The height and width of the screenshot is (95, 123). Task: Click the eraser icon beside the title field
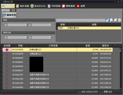[107, 20]
